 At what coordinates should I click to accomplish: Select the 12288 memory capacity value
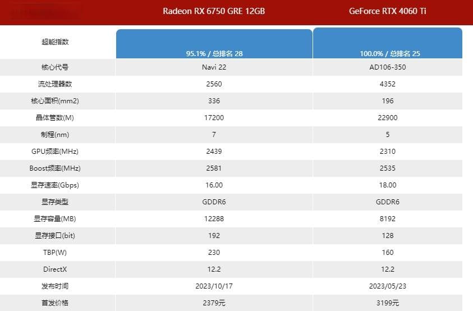[x=214, y=219]
